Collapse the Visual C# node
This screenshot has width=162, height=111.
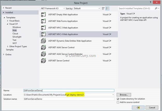(8, 24)
